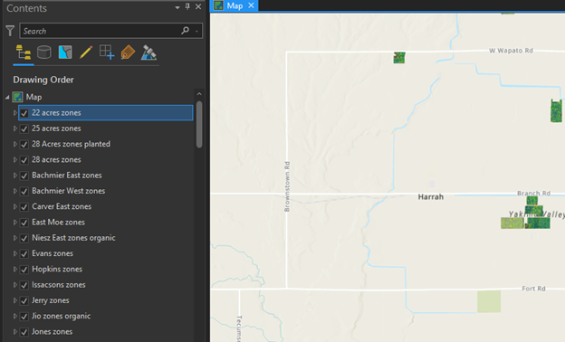Click light green field near Fort Rd
Viewport: 565px width, 342px height.
pyautogui.click(x=489, y=301)
